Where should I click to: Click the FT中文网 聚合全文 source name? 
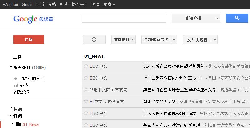107,102
